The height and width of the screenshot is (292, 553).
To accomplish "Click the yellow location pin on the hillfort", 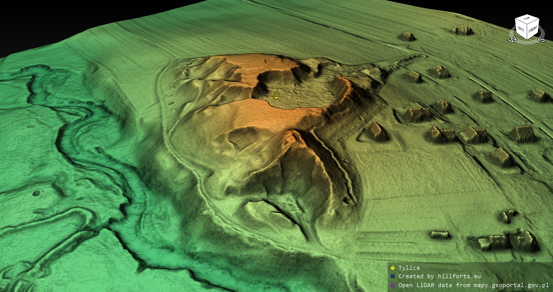I will [276, 95].
